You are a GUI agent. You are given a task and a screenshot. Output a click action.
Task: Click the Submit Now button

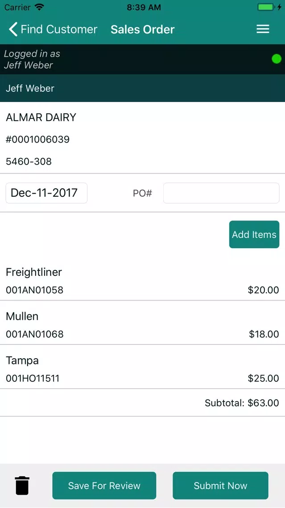[x=220, y=485]
